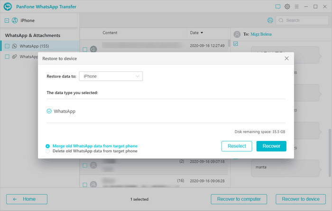Select the WhatsApp (155) tree item
332x211 pixels.
(40, 46)
